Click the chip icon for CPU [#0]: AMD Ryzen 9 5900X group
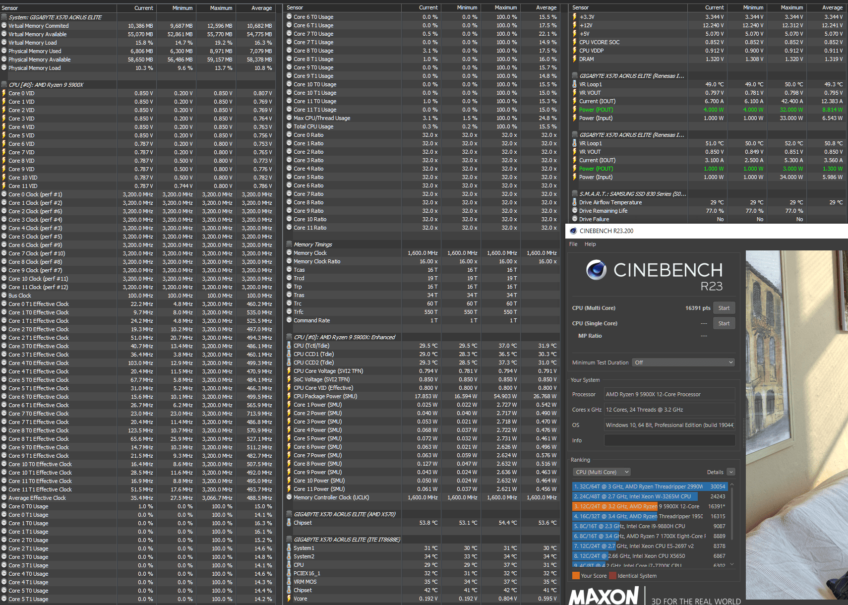This screenshot has width=848, height=605. point(4,85)
